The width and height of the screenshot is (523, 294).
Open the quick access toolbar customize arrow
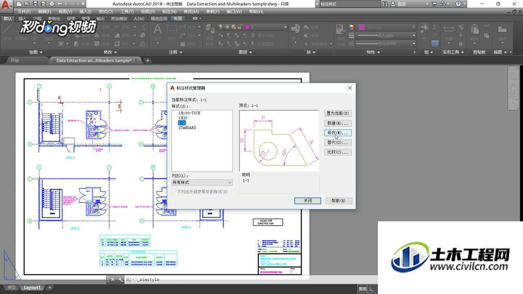[83, 4]
